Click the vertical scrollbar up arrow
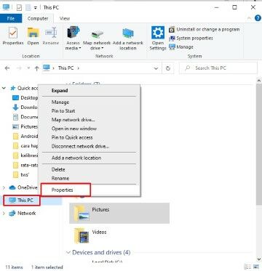262x271 pixels. [258, 81]
